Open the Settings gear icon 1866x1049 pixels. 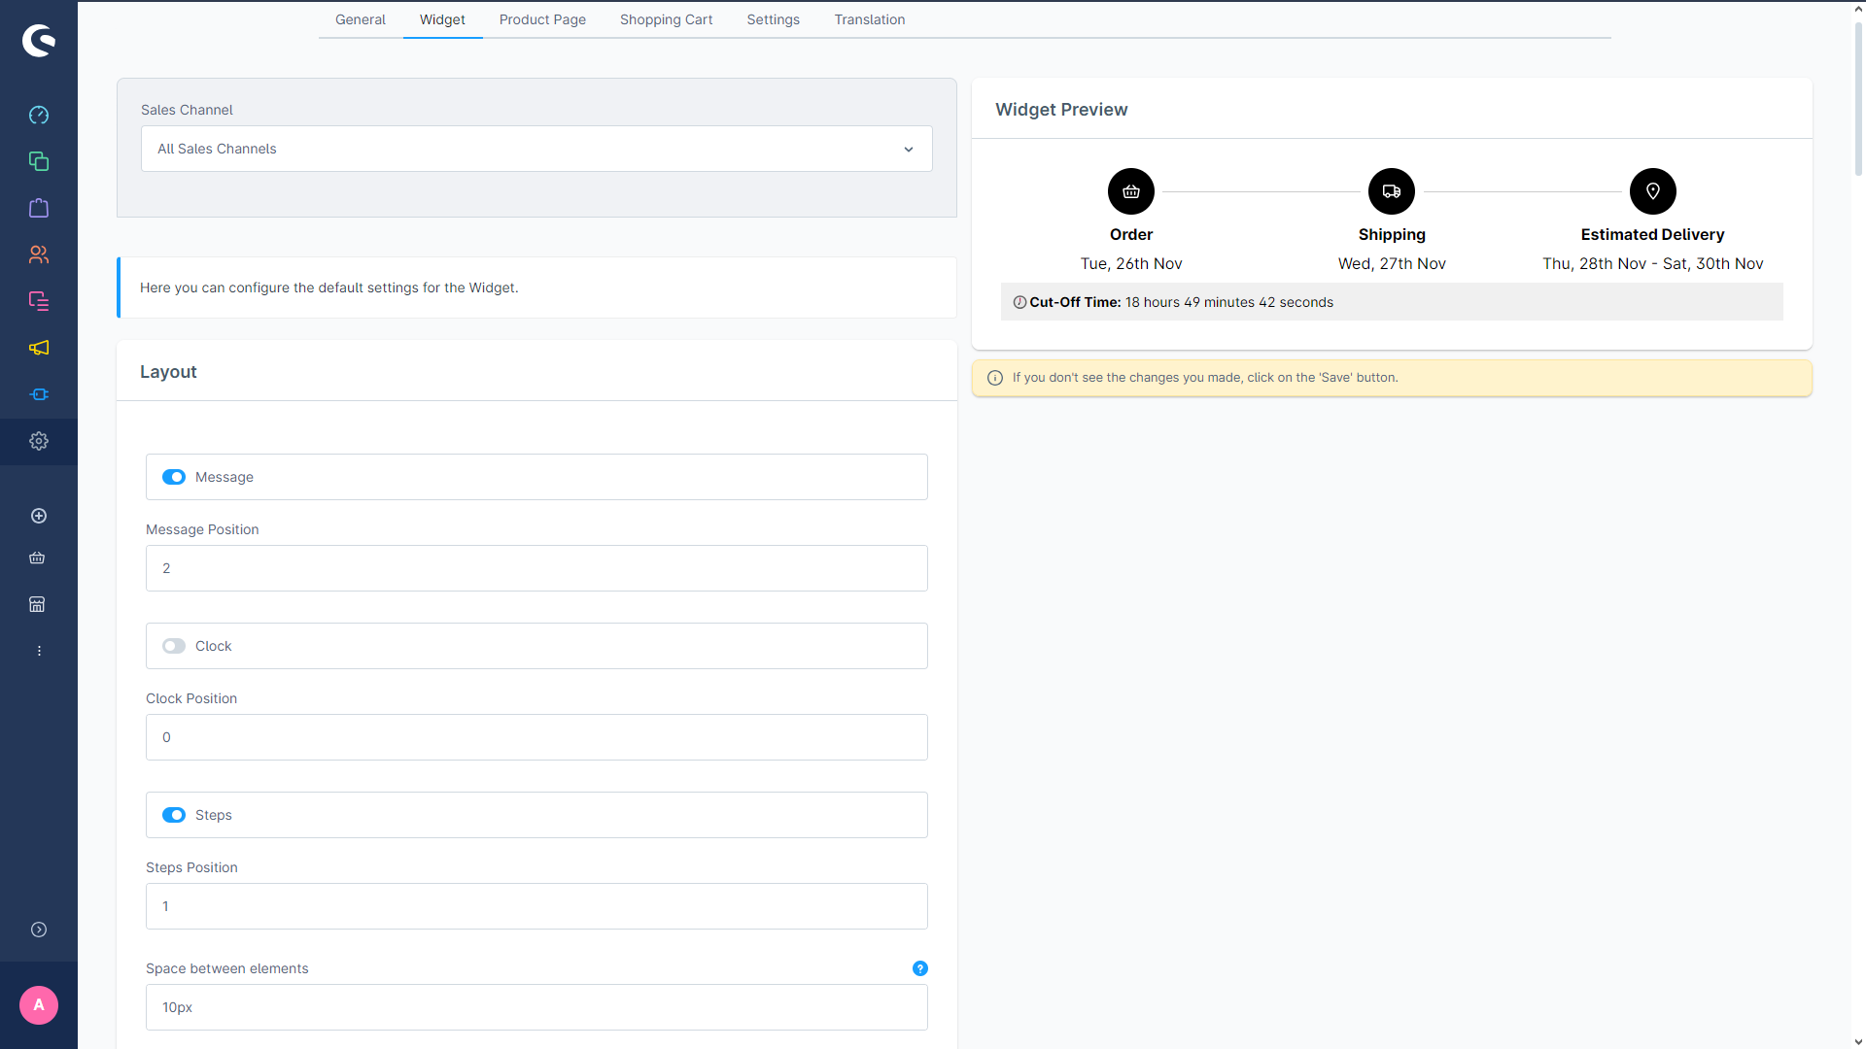coord(39,441)
